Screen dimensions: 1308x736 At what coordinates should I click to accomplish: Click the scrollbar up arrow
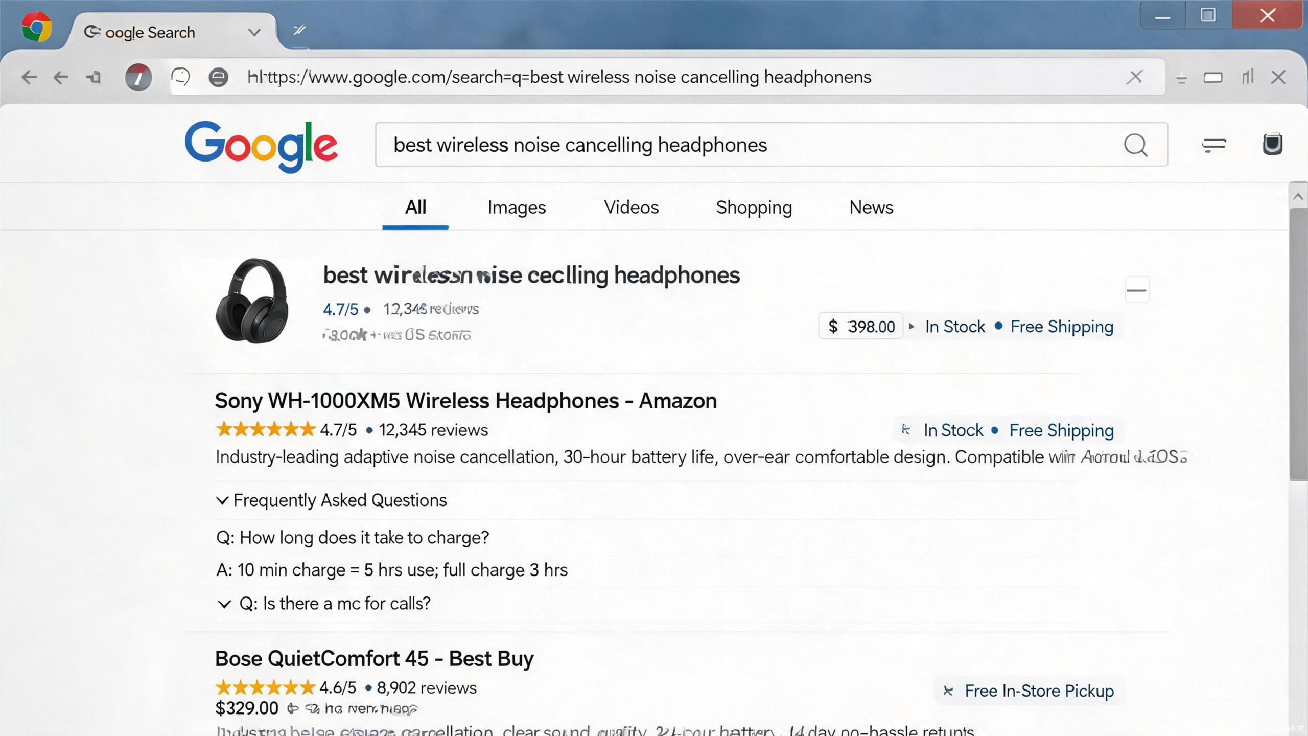coord(1298,197)
